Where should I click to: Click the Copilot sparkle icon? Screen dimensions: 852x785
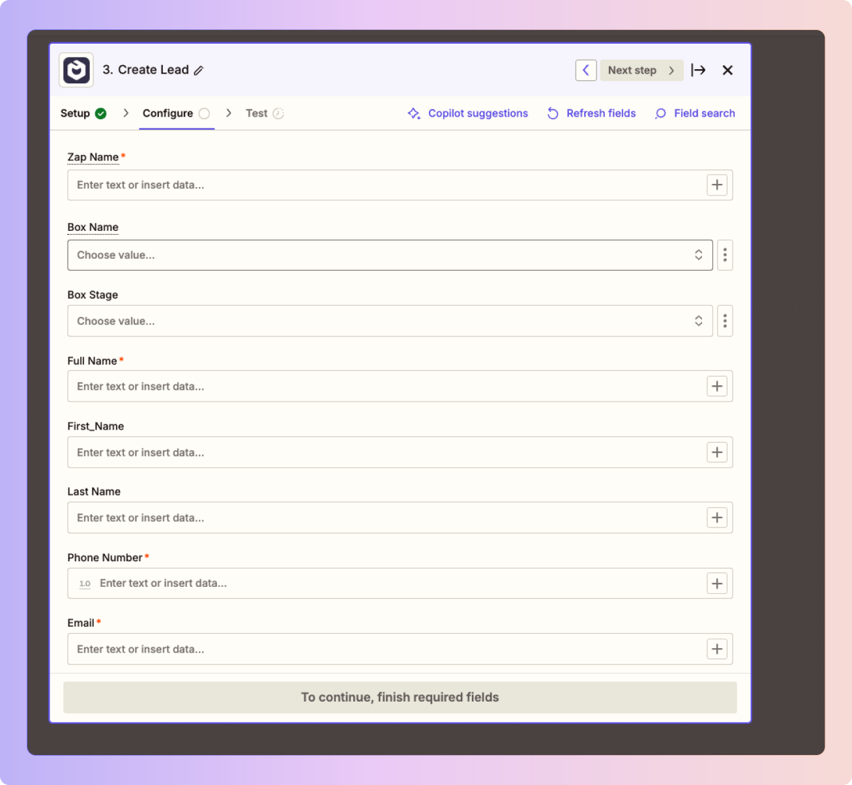pyautogui.click(x=414, y=113)
